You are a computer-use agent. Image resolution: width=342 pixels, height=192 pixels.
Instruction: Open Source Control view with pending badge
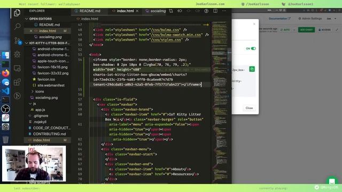18,41
